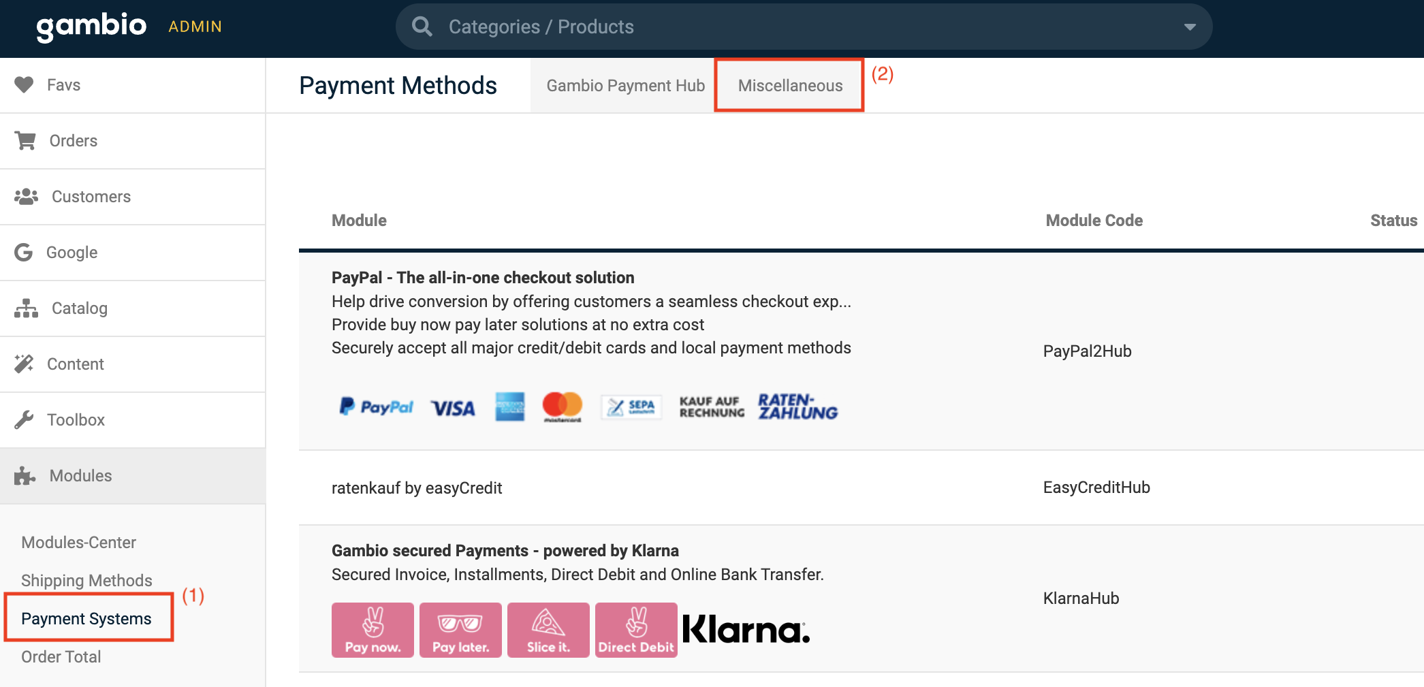Click the Content magic wand icon
1424x687 pixels.
click(x=24, y=364)
